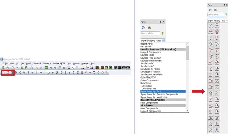This screenshot has width=228, height=134.
Task: Pick Signal Integrity - Common Components from the list
Action: tap(159, 94)
